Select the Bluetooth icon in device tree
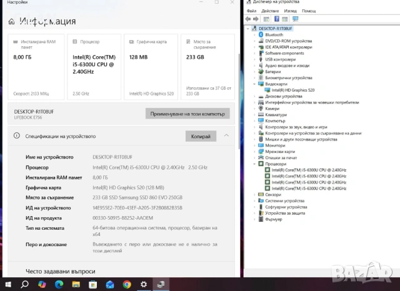Screen dimensions: 400x291 pyautogui.click(x=261, y=34)
